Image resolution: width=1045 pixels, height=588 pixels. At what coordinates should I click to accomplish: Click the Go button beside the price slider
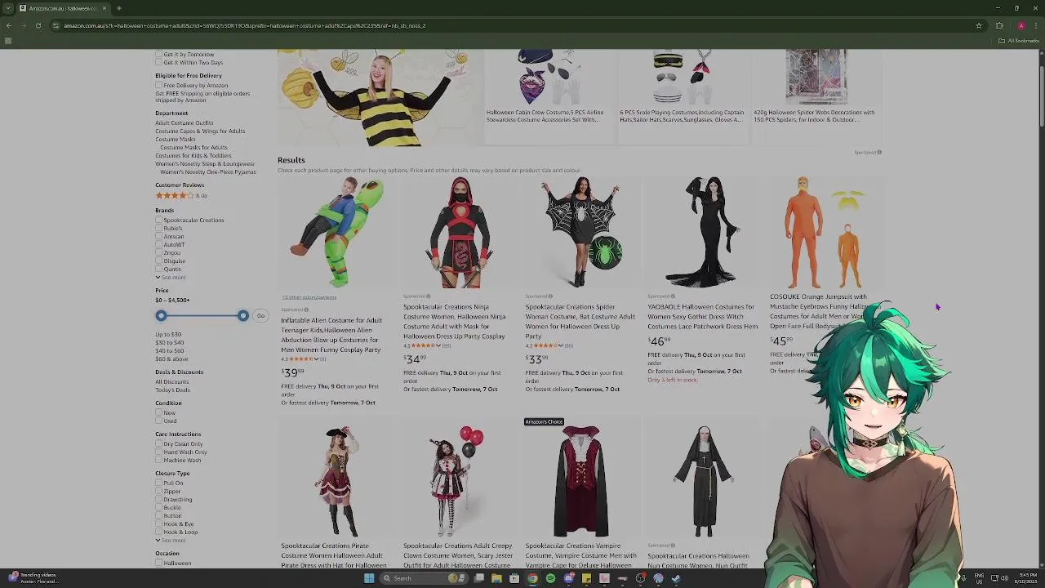point(260,316)
